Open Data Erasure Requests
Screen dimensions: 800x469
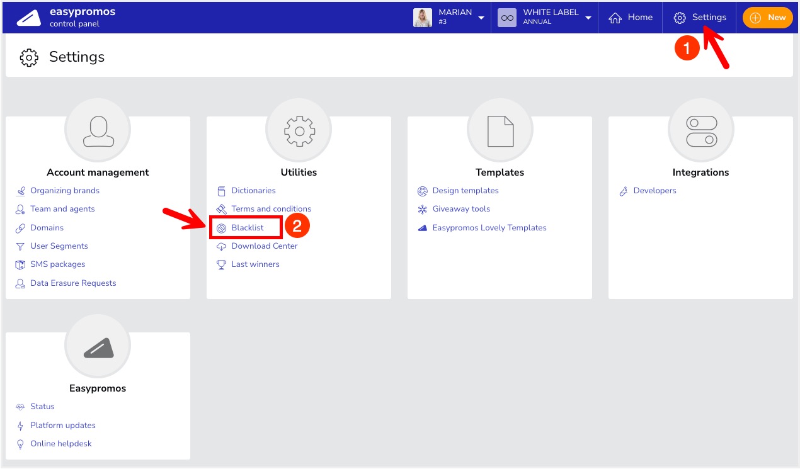[73, 283]
